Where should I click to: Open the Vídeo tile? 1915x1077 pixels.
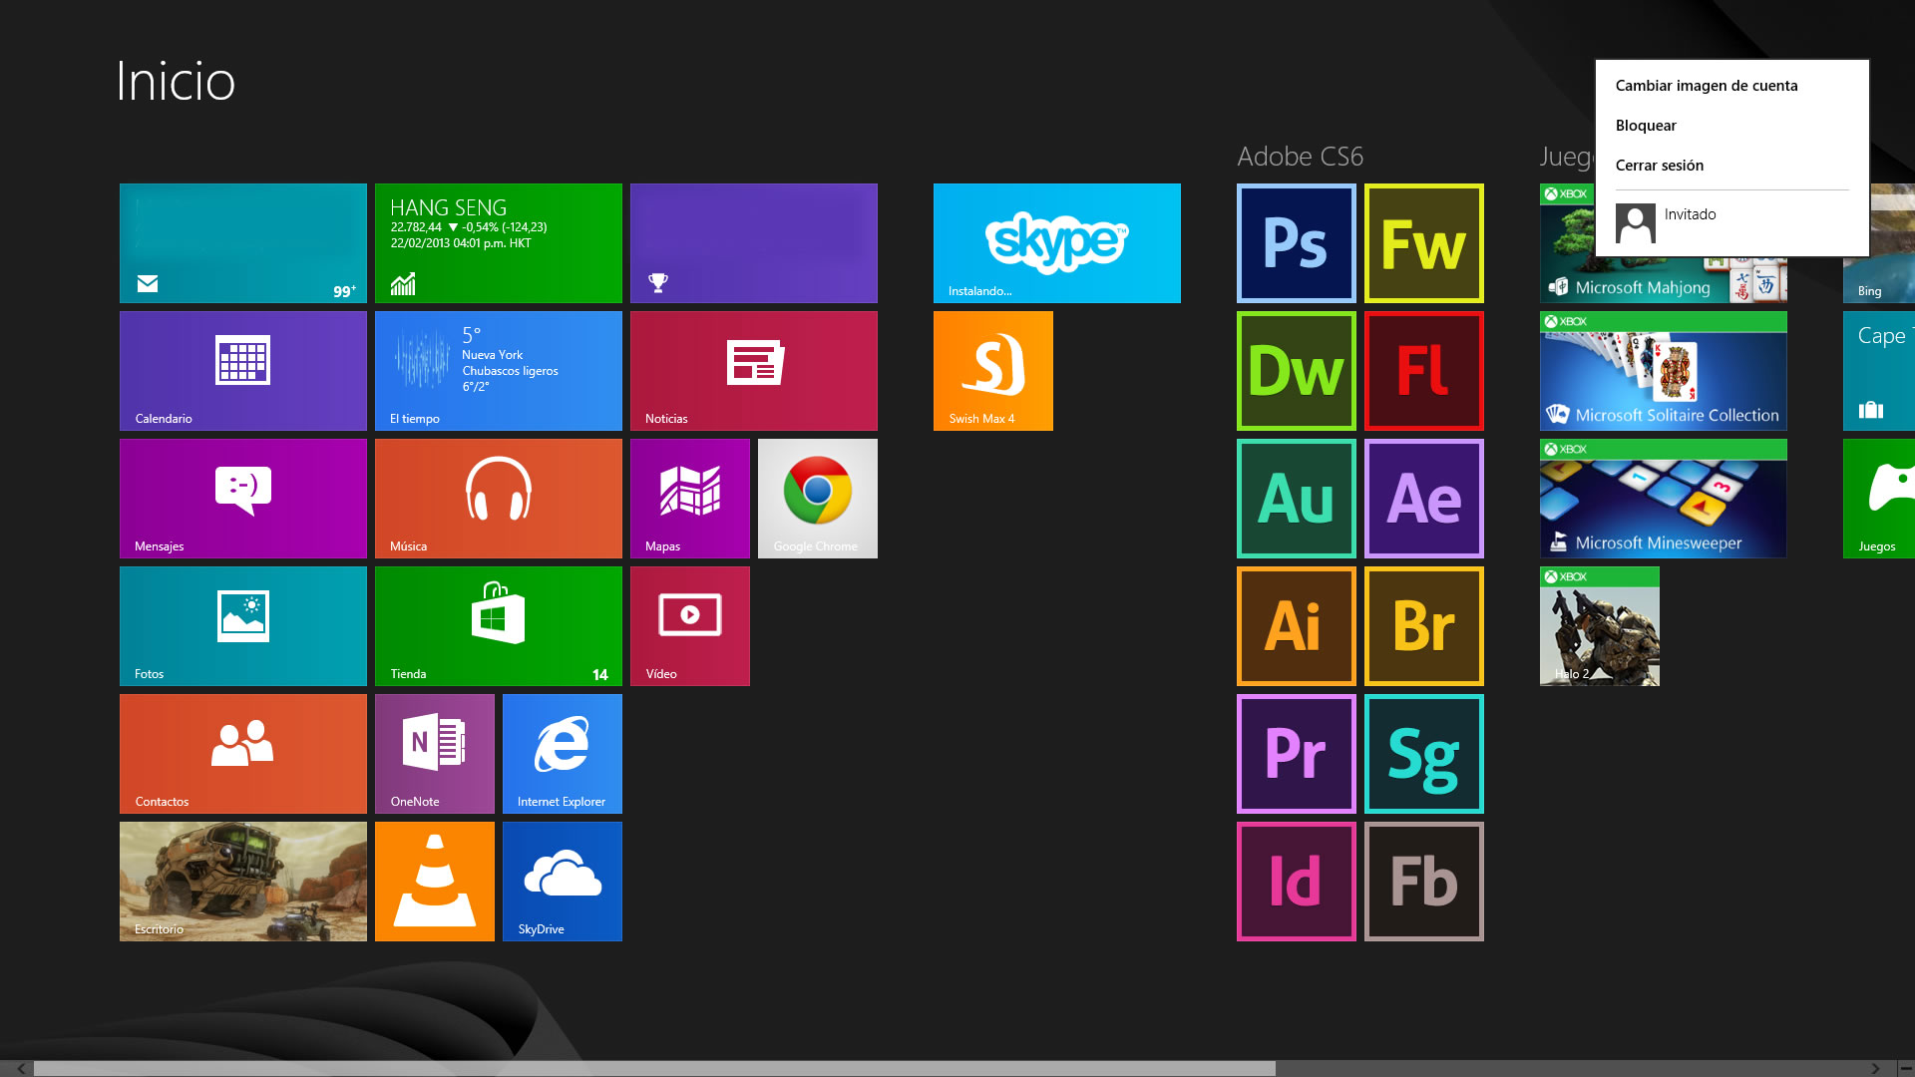coord(690,626)
